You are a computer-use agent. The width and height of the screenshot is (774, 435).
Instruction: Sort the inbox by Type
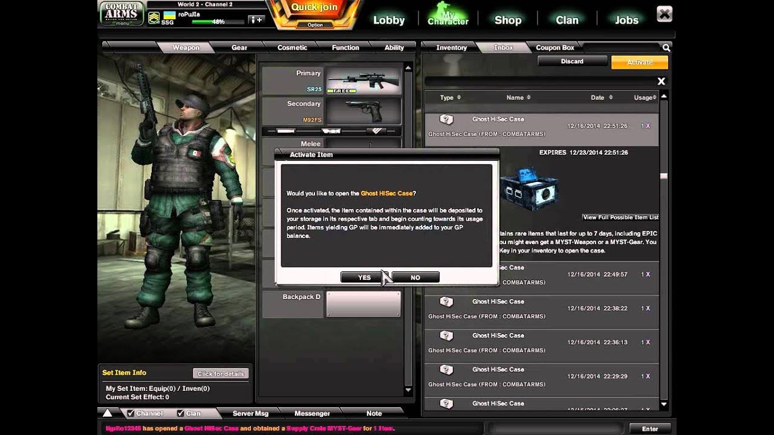(x=450, y=97)
